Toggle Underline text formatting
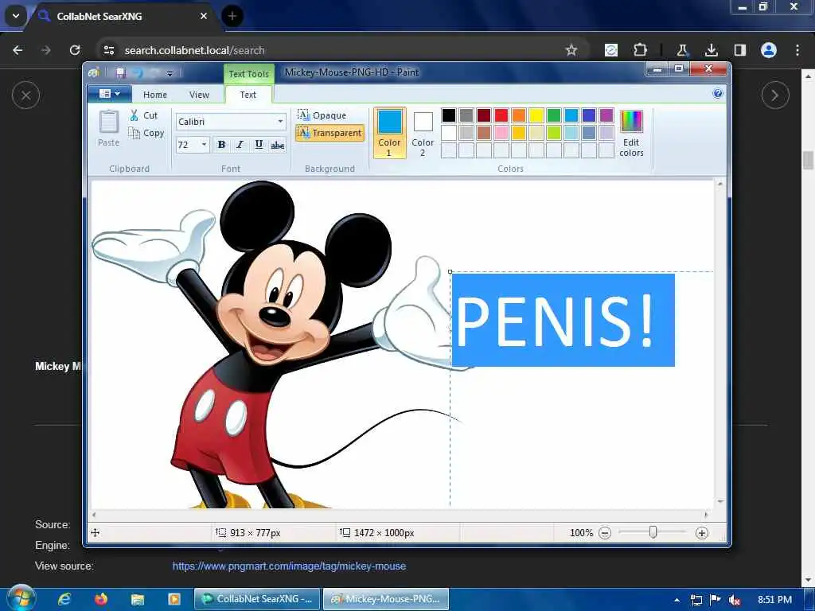 259,145
